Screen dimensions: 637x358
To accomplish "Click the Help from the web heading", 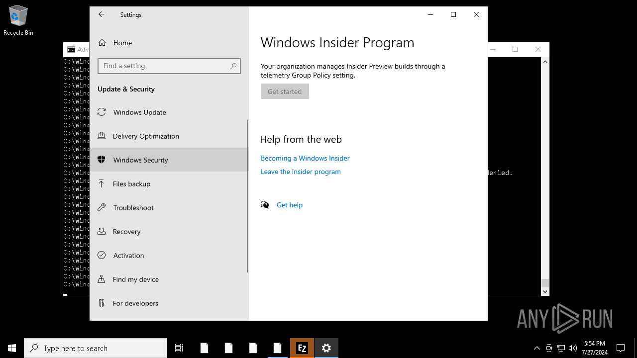I will 301,139.
